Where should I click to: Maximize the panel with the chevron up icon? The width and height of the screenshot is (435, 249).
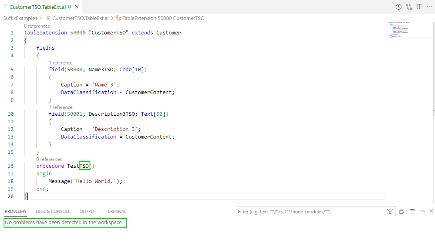tap(423, 211)
